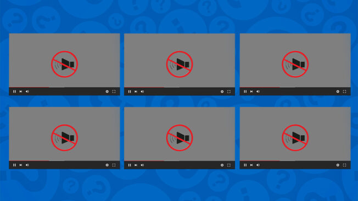The width and height of the screenshot is (358, 201).
Task: Skip to next in bottom-left video player
Action: click(x=21, y=165)
